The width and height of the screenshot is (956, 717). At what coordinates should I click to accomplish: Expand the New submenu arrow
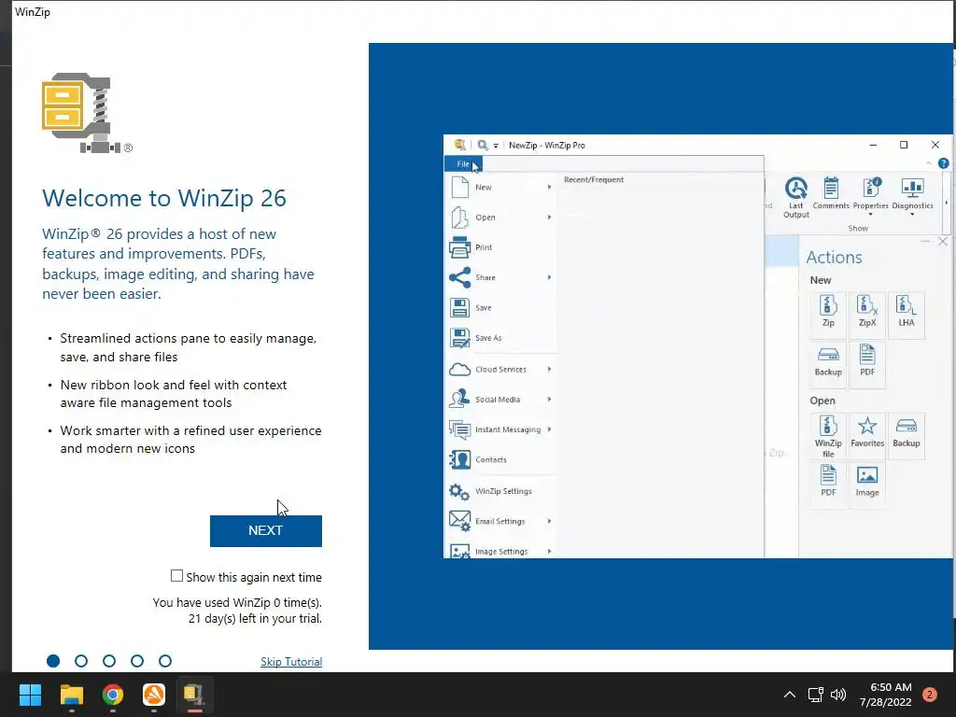click(549, 187)
